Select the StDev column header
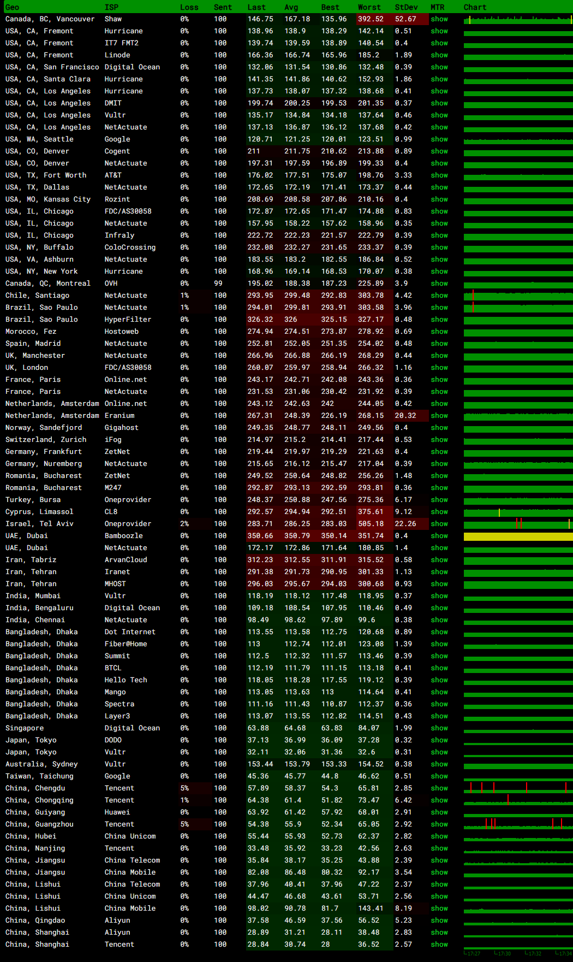Screen dimensions: 573x962 [406, 7]
